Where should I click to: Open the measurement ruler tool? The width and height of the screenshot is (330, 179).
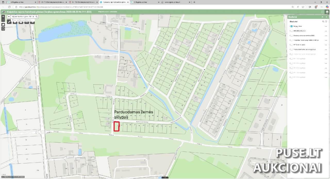click(9, 22)
